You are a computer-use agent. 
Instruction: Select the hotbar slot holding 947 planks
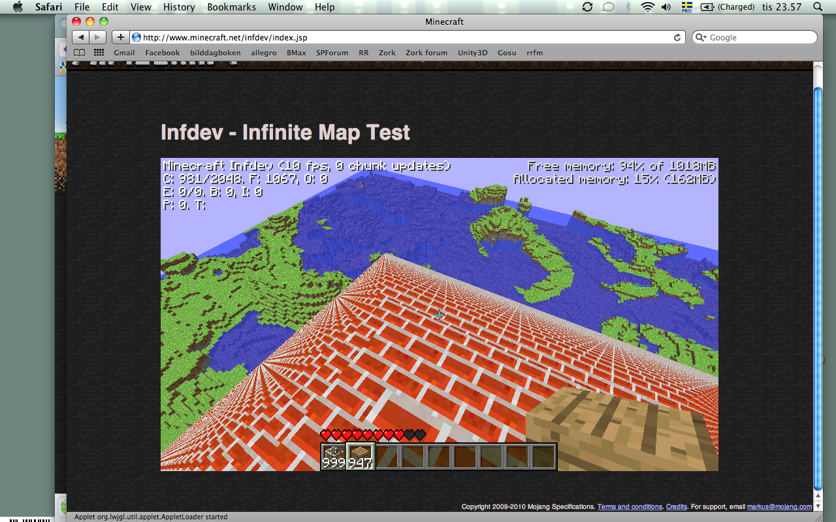pos(360,456)
